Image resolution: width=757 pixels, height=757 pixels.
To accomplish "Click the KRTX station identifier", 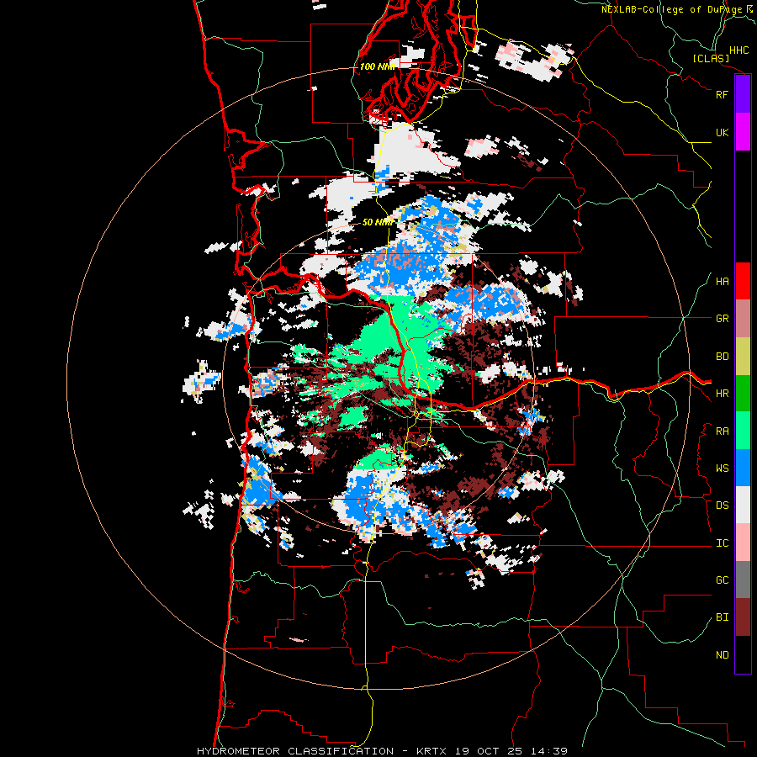I will [433, 751].
